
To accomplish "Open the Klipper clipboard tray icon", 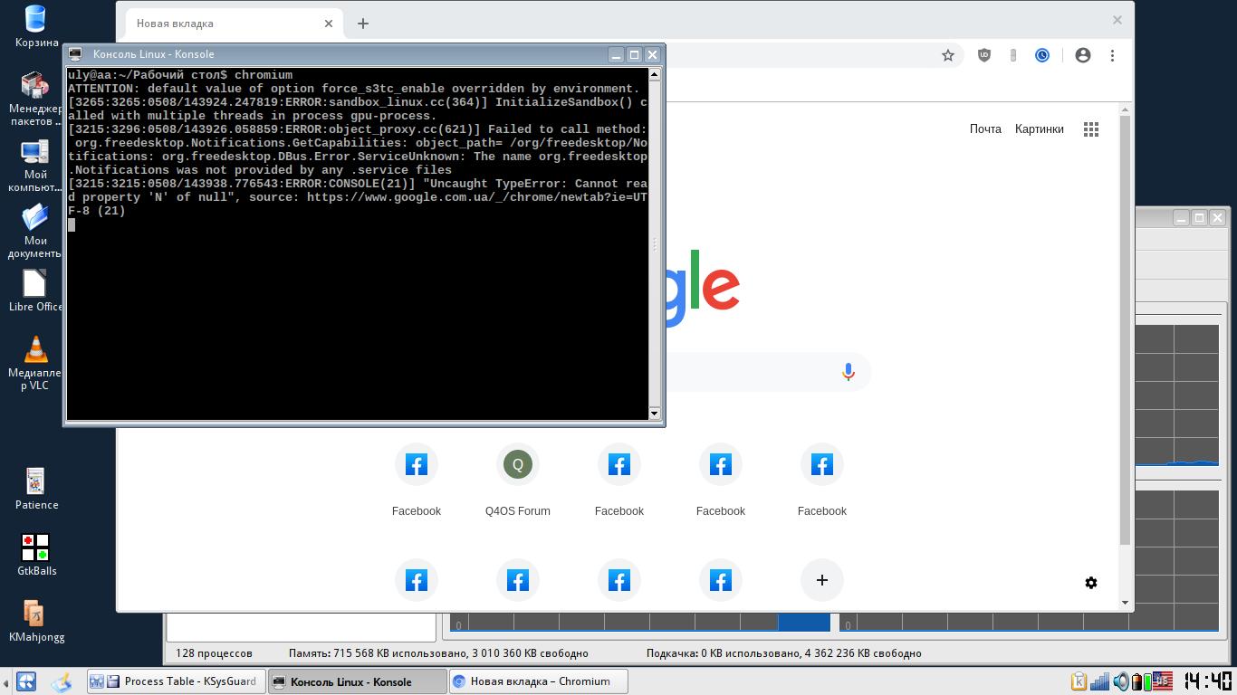I will pos(1079,681).
